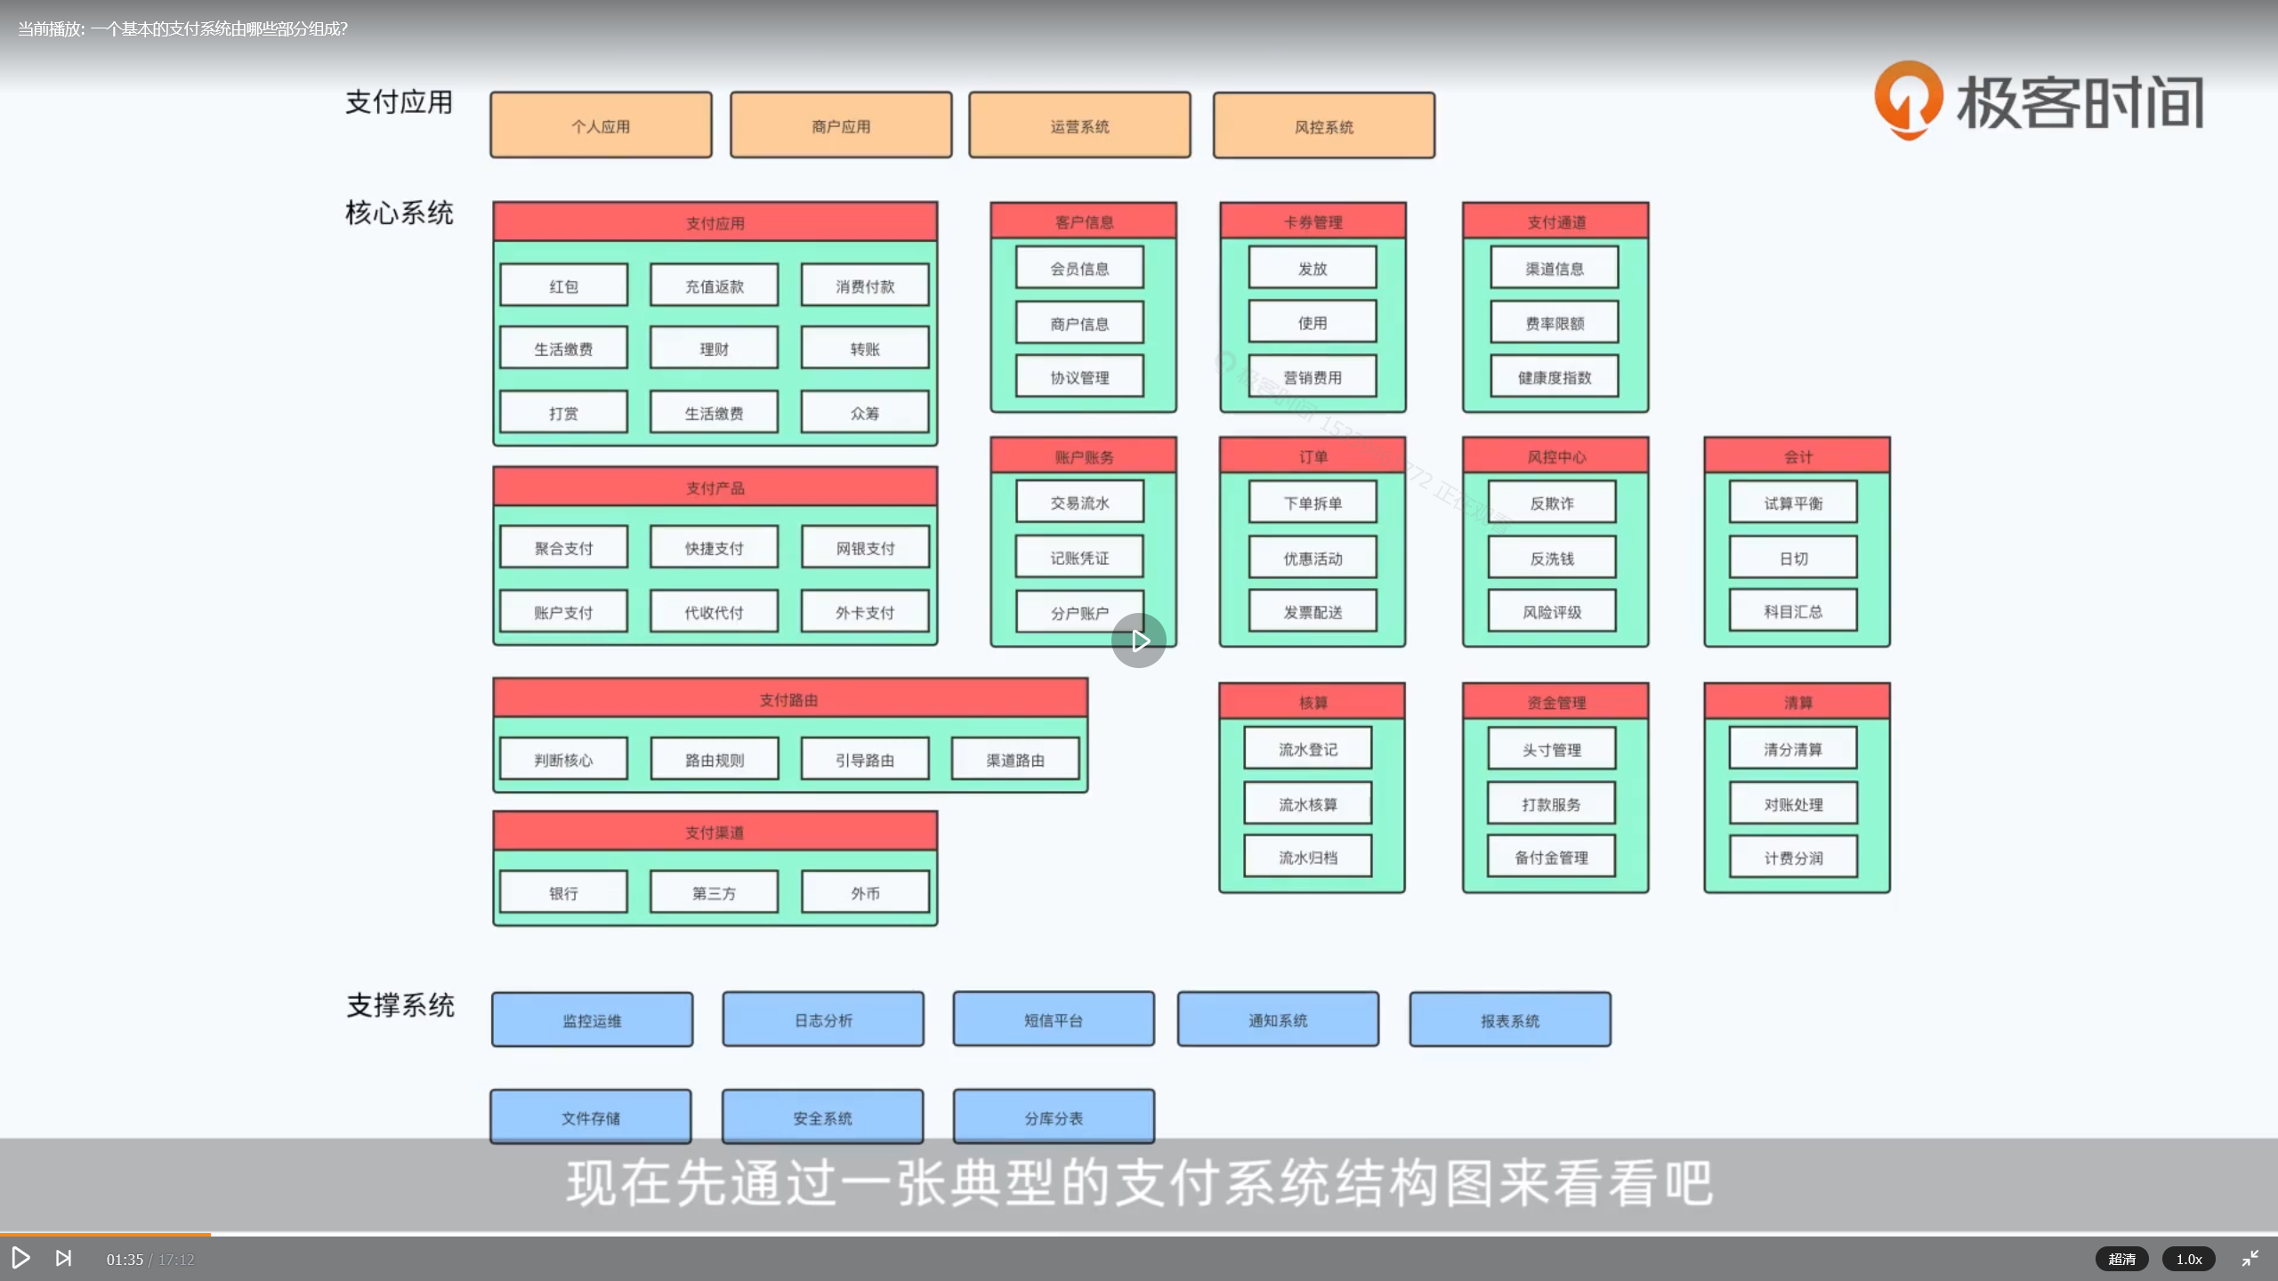This screenshot has height=1281, width=2278.
Task: Exit fullscreen mode
Action: [x=2250, y=1258]
